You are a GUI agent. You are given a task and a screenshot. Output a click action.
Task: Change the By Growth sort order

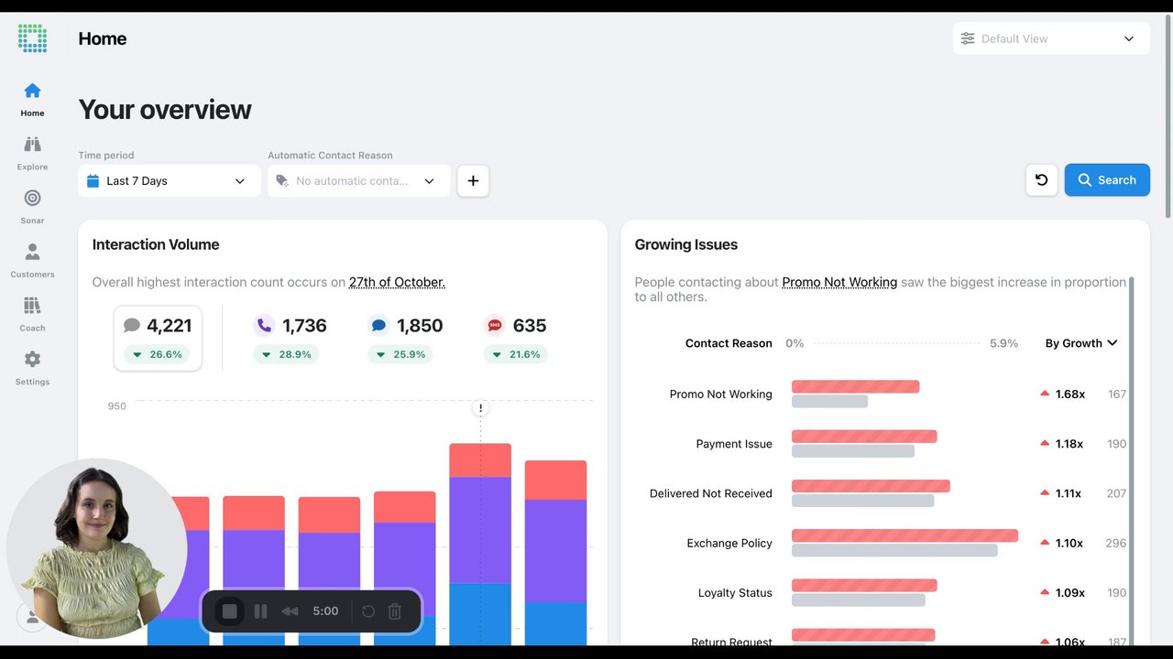click(x=1081, y=343)
